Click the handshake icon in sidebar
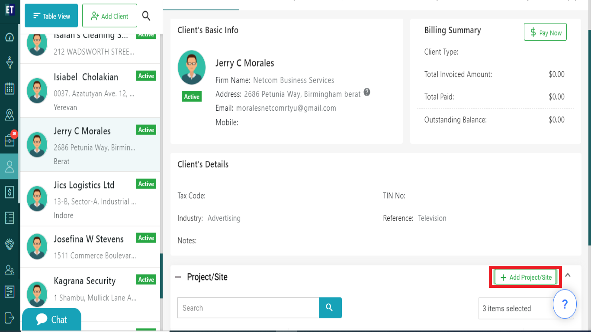Image resolution: width=591 pixels, height=332 pixels. click(10, 244)
